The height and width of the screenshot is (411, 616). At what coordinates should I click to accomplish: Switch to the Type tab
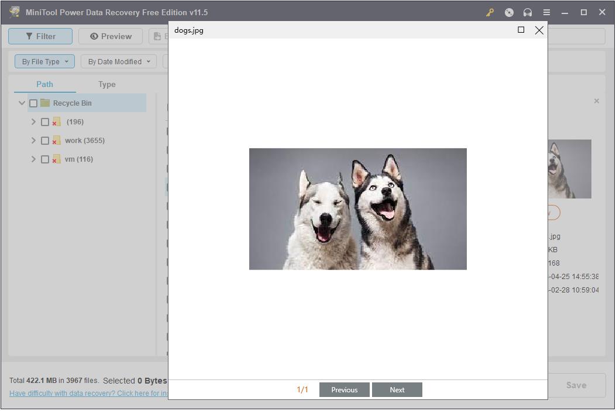pyautogui.click(x=107, y=84)
